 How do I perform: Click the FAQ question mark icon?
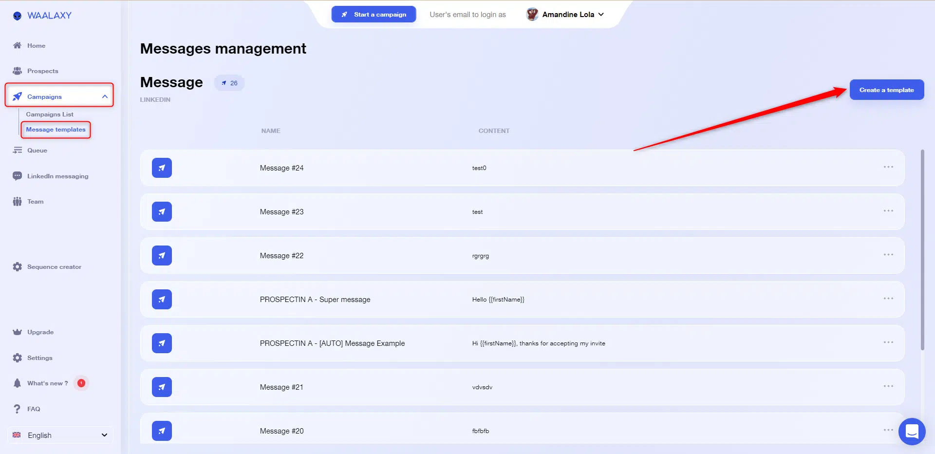pos(17,409)
